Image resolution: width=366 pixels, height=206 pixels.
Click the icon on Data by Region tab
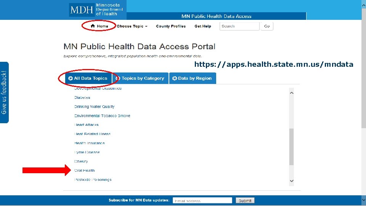pos(175,78)
